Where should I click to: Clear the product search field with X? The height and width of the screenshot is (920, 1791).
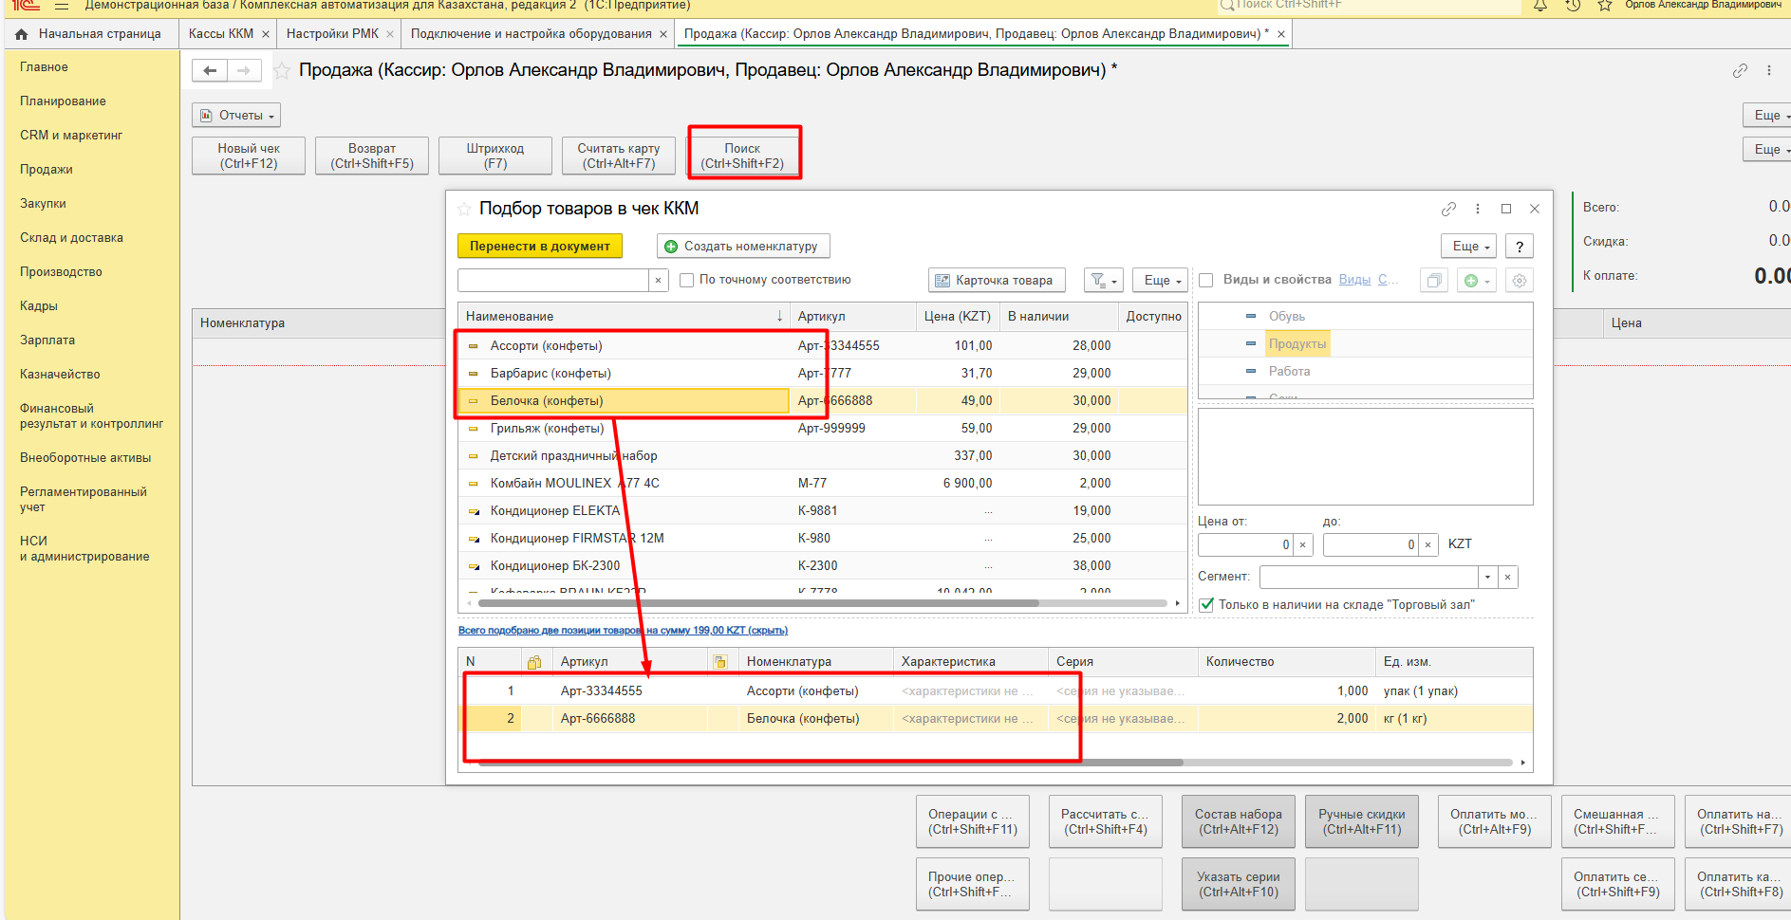(659, 281)
